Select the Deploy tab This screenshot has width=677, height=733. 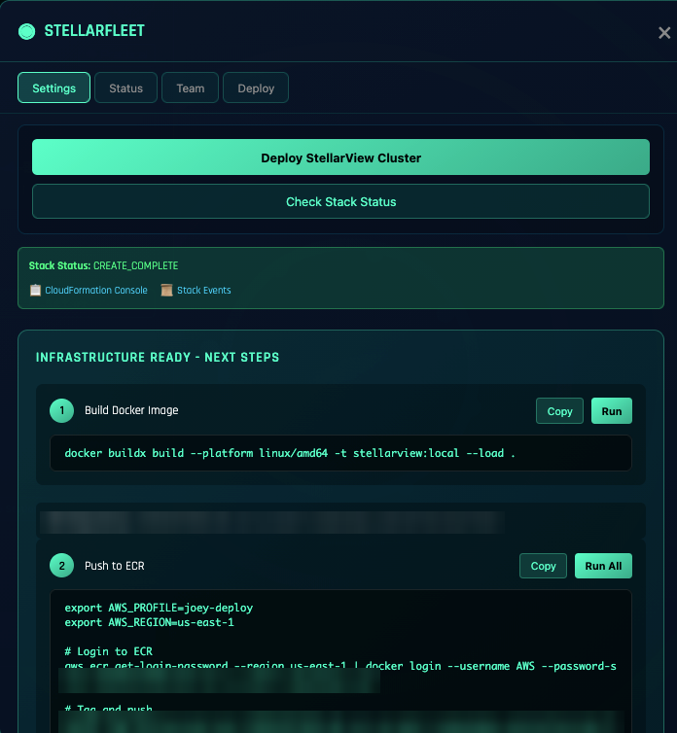[x=256, y=87]
